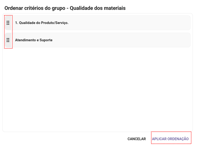Screen dimensions: 198x147
Task: Grab the six-dot grip on the second criterion
Action: coord(8,40)
